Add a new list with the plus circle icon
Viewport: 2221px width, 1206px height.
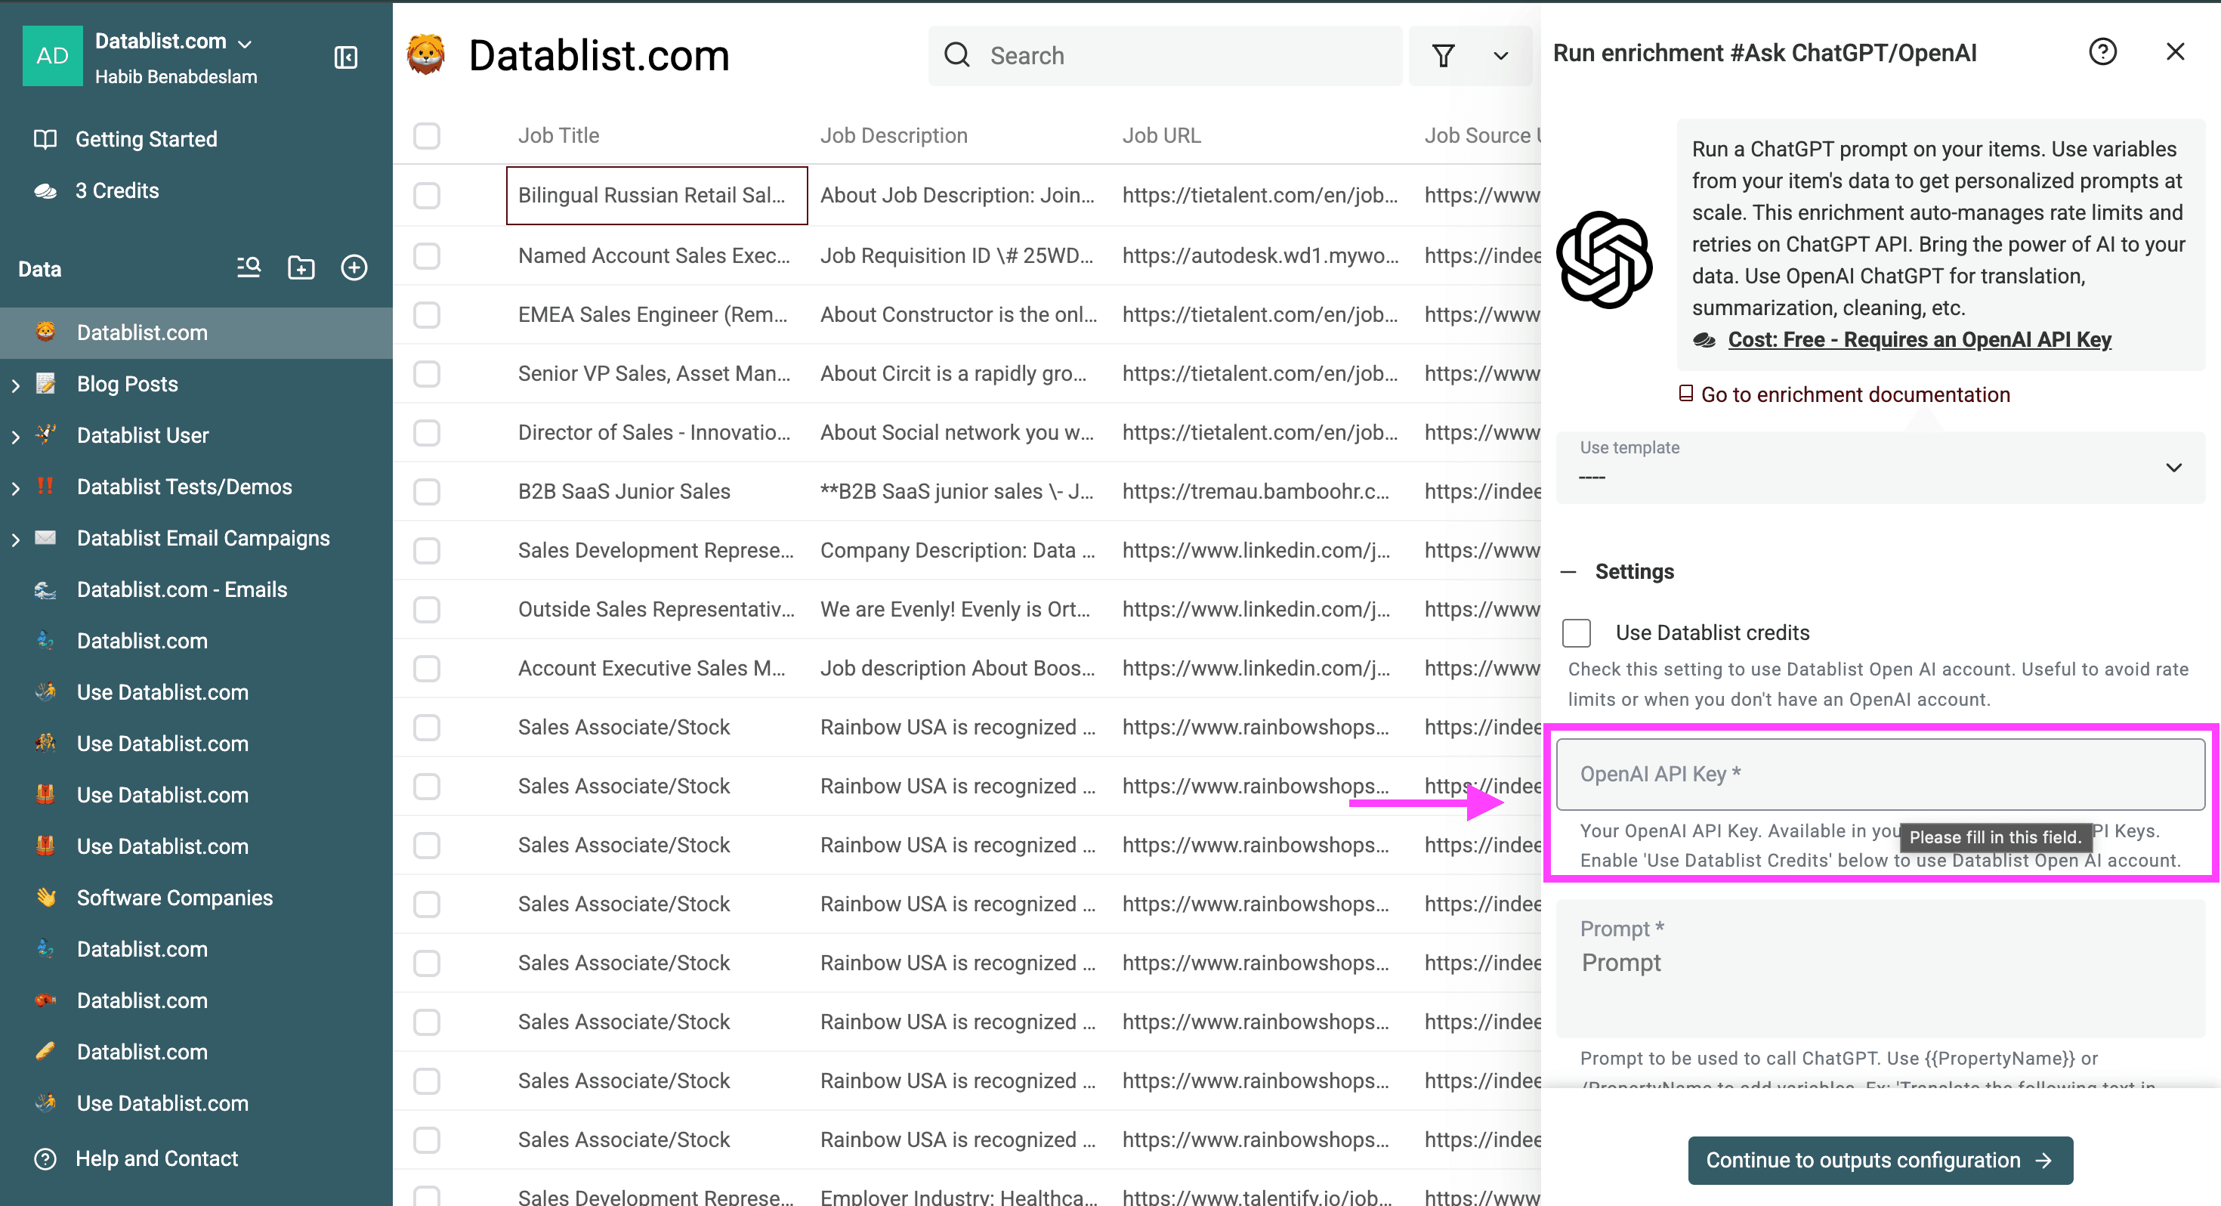(354, 267)
